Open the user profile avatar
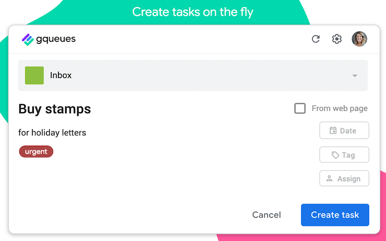Viewport: 386px width, 241px height. tap(359, 39)
